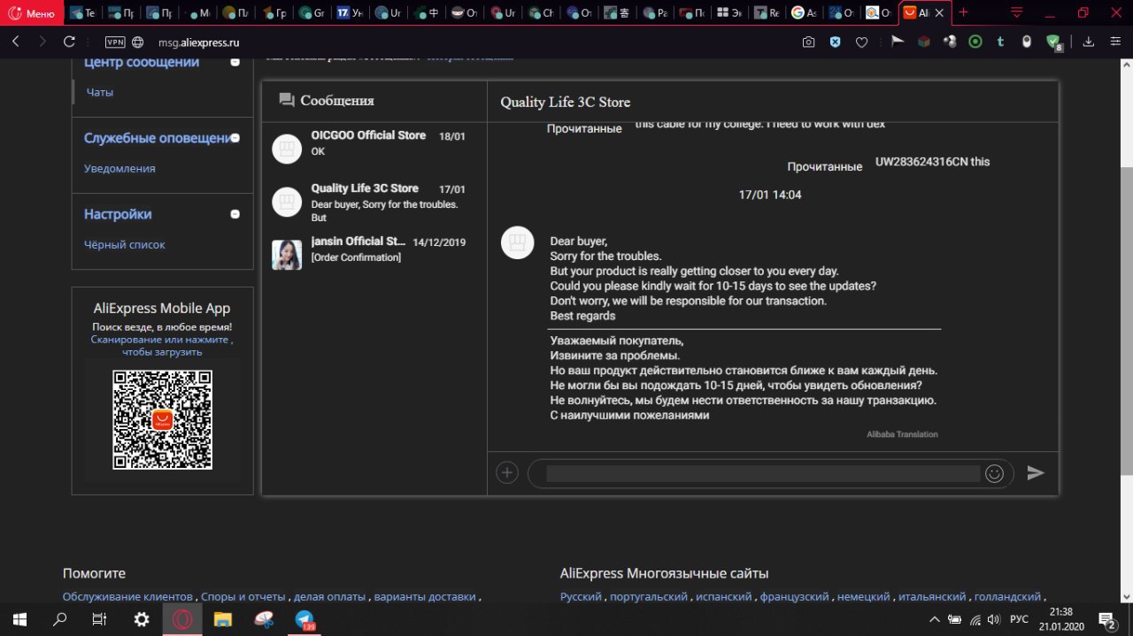Reload the current page

[x=69, y=42]
